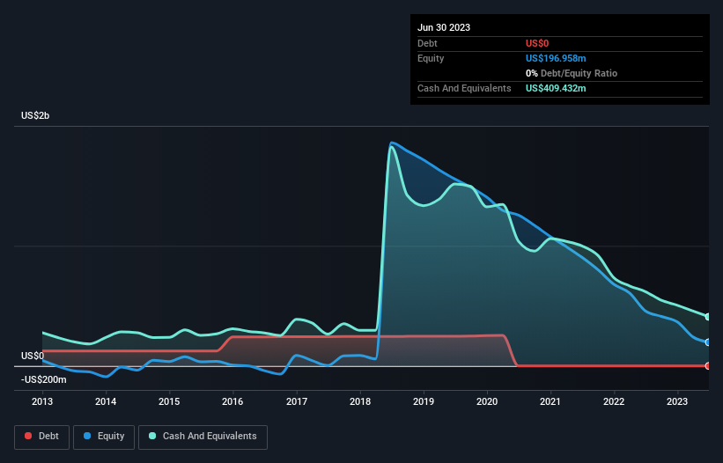The image size is (723, 463).
Task: Select the 2013 x-axis label
Action: 42,401
